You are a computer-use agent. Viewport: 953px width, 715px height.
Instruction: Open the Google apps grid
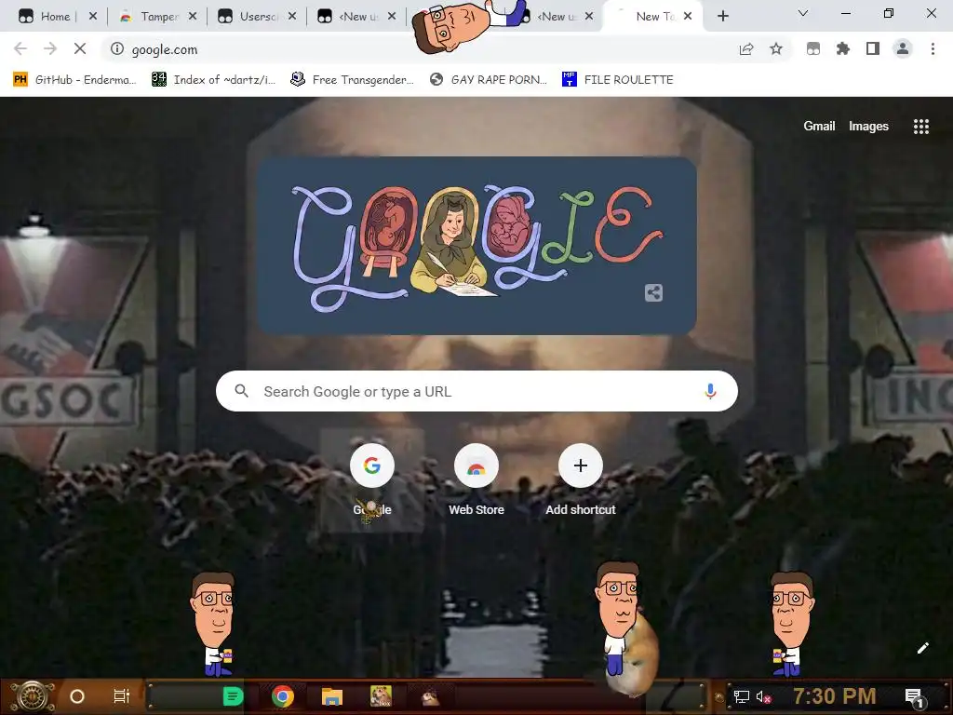[x=920, y=126]
